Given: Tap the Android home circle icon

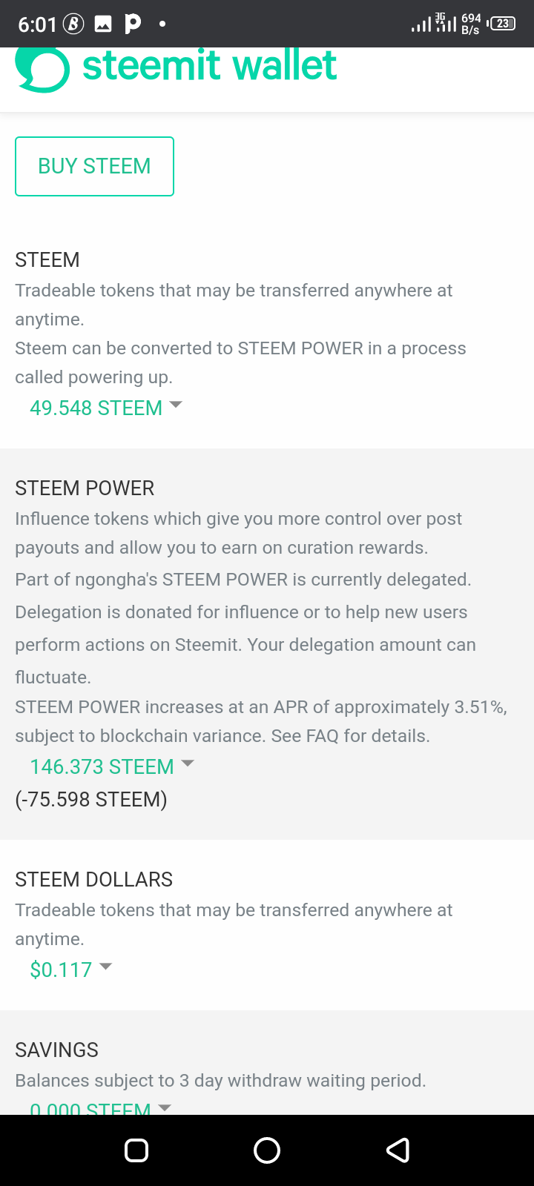Looking at the screenshot, I should coord(267,1150).
